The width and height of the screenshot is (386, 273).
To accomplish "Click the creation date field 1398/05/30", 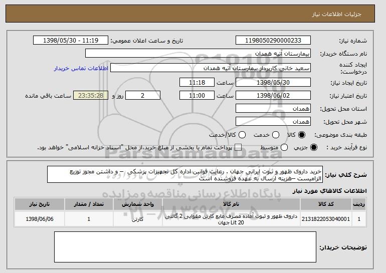I will tap(273, 82).
